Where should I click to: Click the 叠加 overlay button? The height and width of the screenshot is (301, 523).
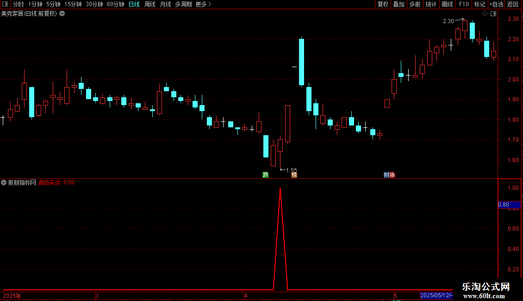pyautogui.click(x=398, y=4)
